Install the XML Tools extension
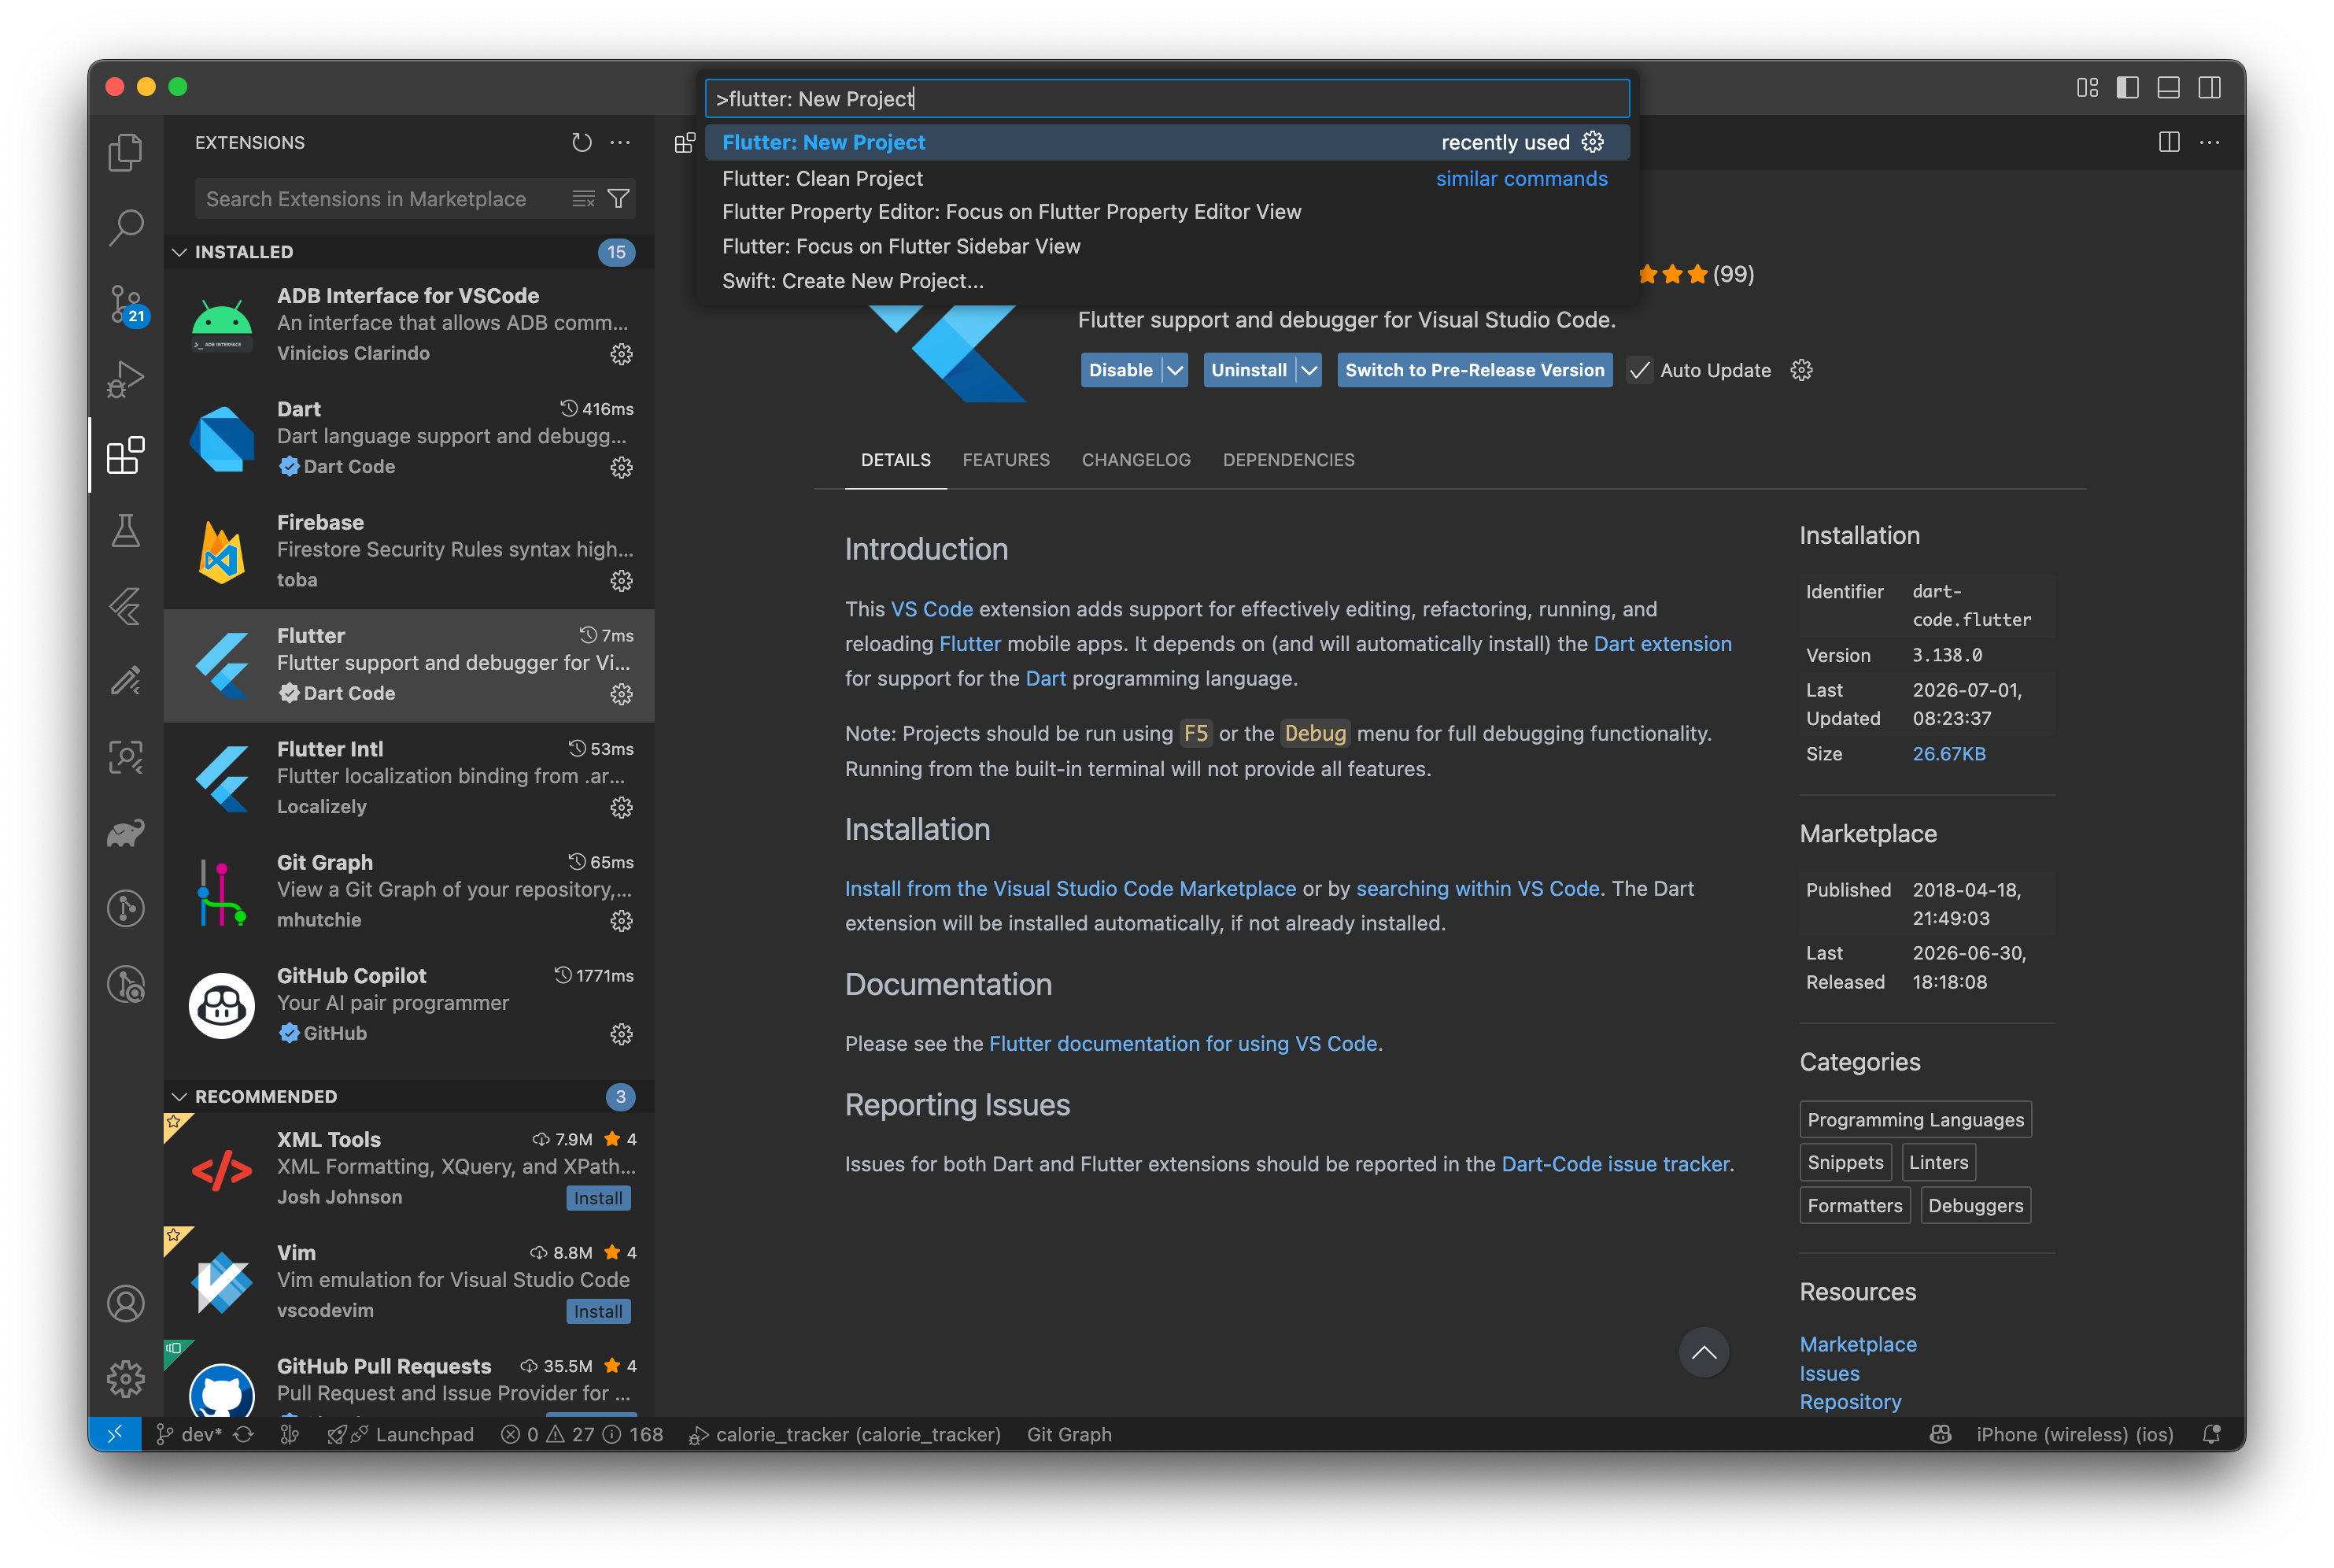 598,1198
